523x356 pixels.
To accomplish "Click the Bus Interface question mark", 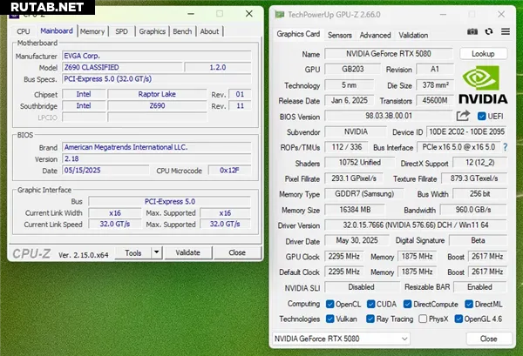I will click(x=506, y=147).
